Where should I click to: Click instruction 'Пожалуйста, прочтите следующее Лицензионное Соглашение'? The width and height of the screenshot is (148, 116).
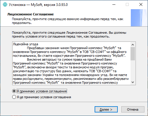pyautogui.click(x=59, y=33)
